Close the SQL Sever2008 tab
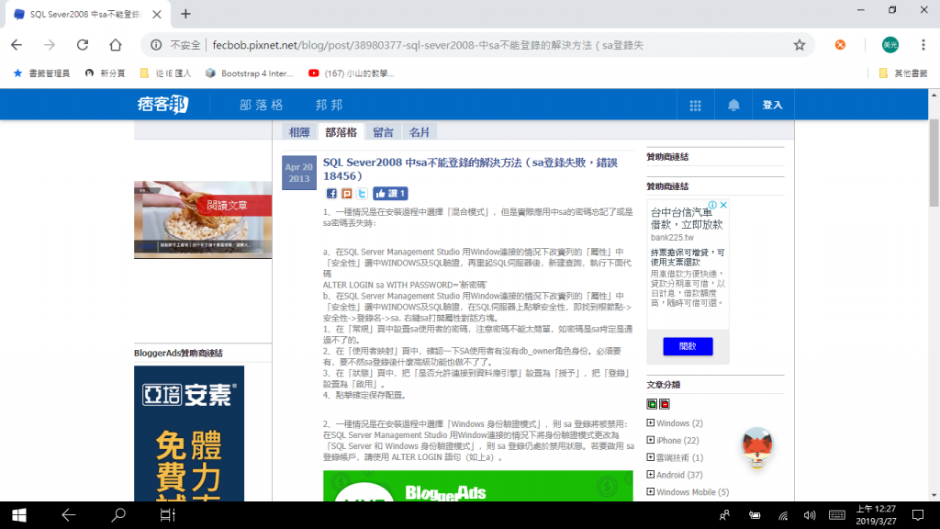Image resolution: width=940 pixels, height=529 pixels. [156, 15]
